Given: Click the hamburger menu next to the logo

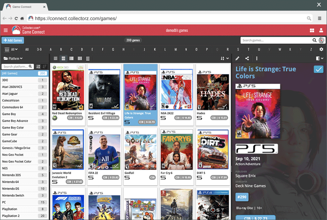Looking at the screenshot, I should [6, 30].
